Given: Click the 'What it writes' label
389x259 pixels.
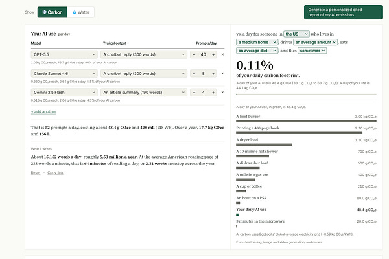Looking at the screenshot, I should coord(41,149).
